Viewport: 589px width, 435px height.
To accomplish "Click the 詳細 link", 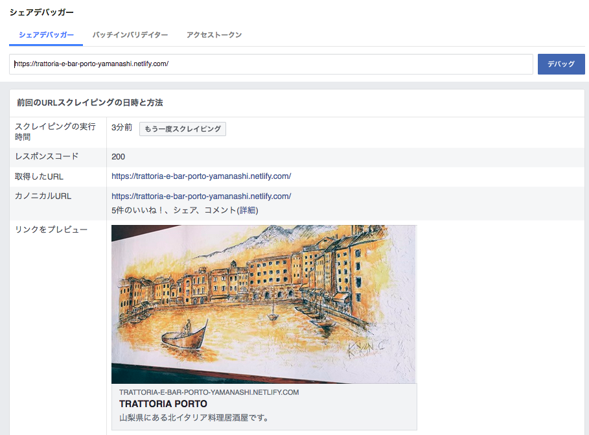I will (x=248, y=210).
